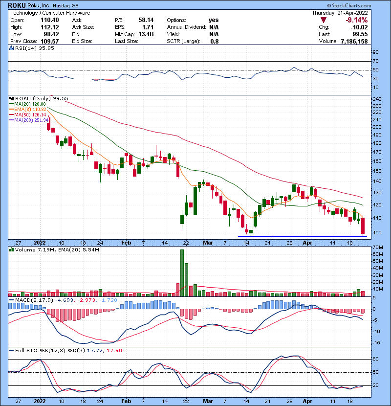The width and height of the screenshot is (391, 406).
Task: Click the Open value 110.40
Action: [50, 20]
